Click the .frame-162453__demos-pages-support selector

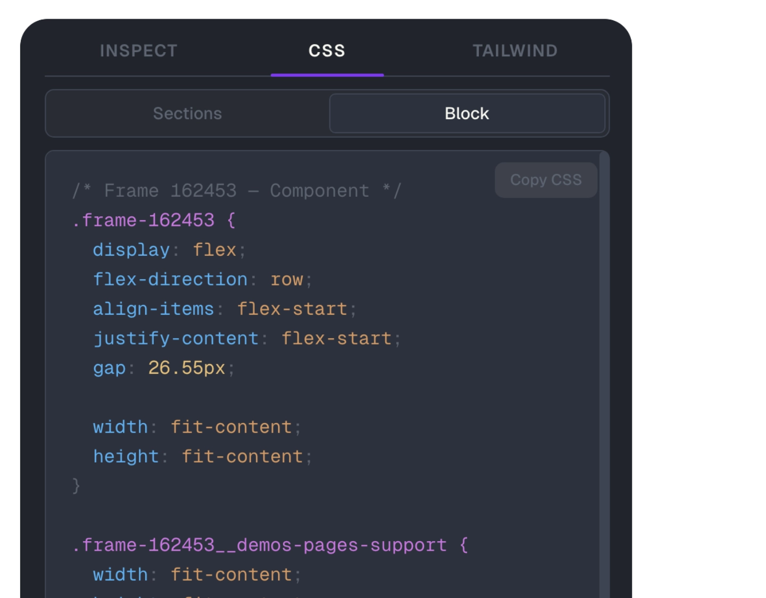pos(259,545)
